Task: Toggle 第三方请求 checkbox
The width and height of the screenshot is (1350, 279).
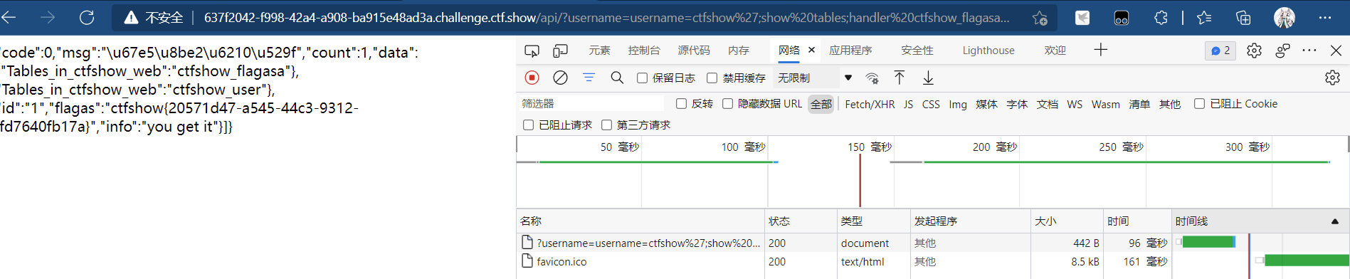Action: [606, 125]
